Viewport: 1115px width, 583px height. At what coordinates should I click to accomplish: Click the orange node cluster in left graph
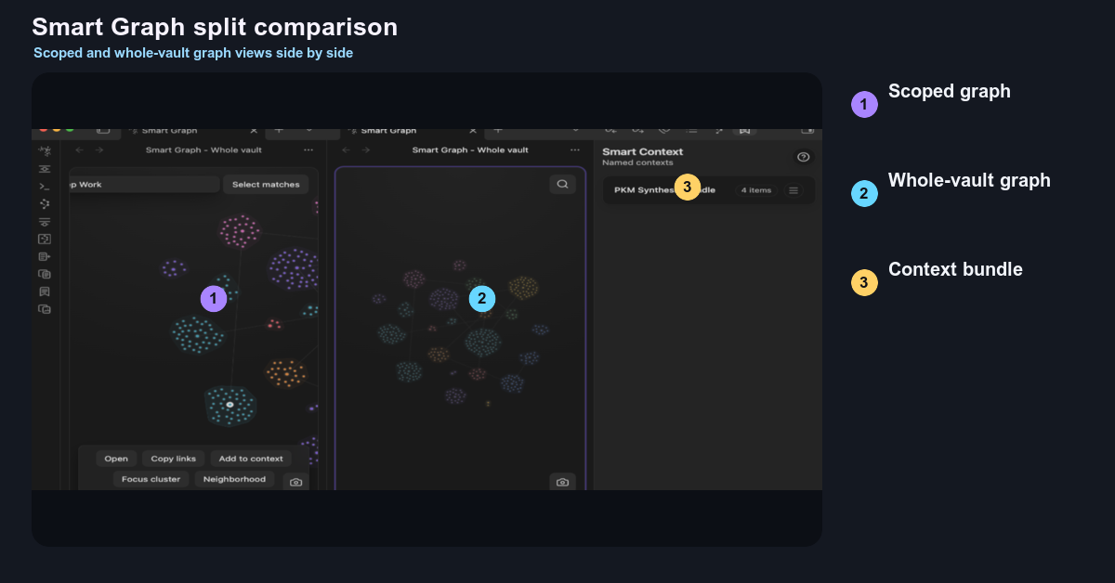click(x=285, y=373)
